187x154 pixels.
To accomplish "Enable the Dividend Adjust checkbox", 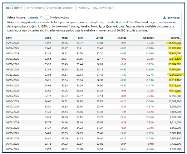I will point(47,18).
